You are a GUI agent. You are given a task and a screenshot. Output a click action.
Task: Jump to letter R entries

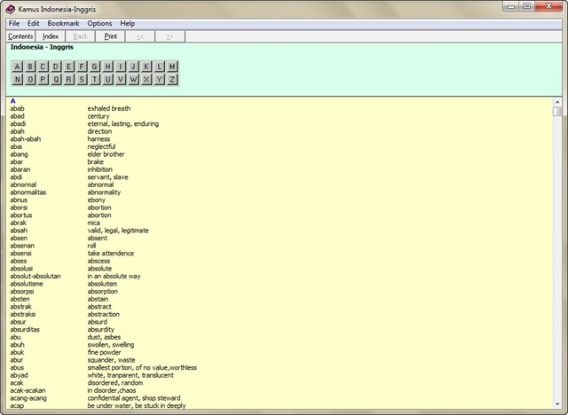69,80
